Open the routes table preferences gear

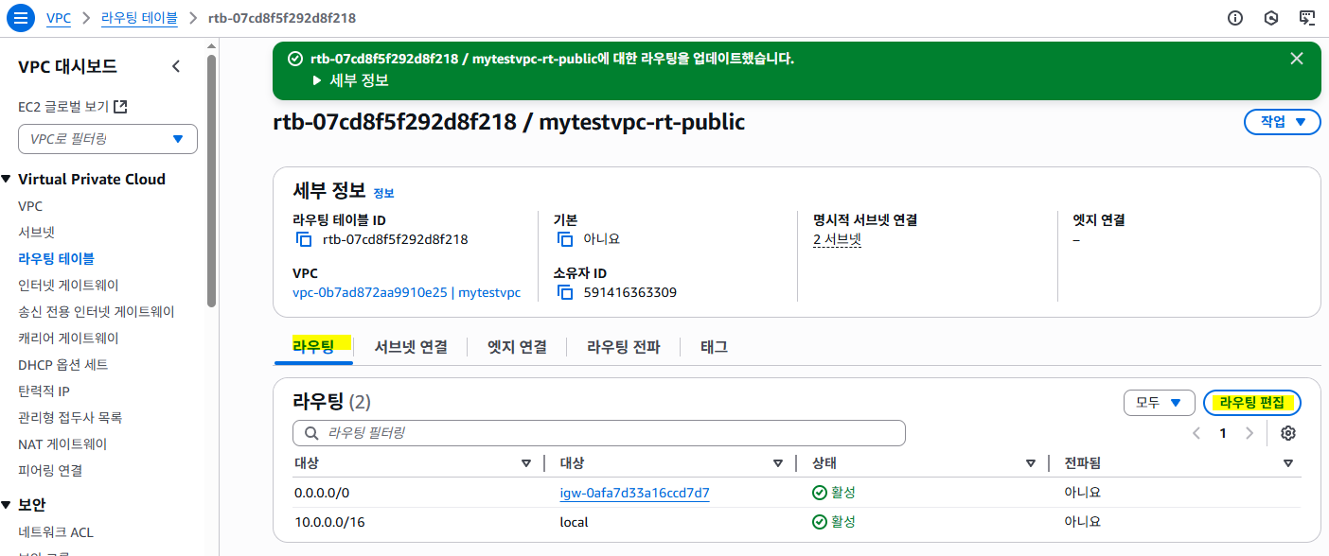tap(1287, 433)
